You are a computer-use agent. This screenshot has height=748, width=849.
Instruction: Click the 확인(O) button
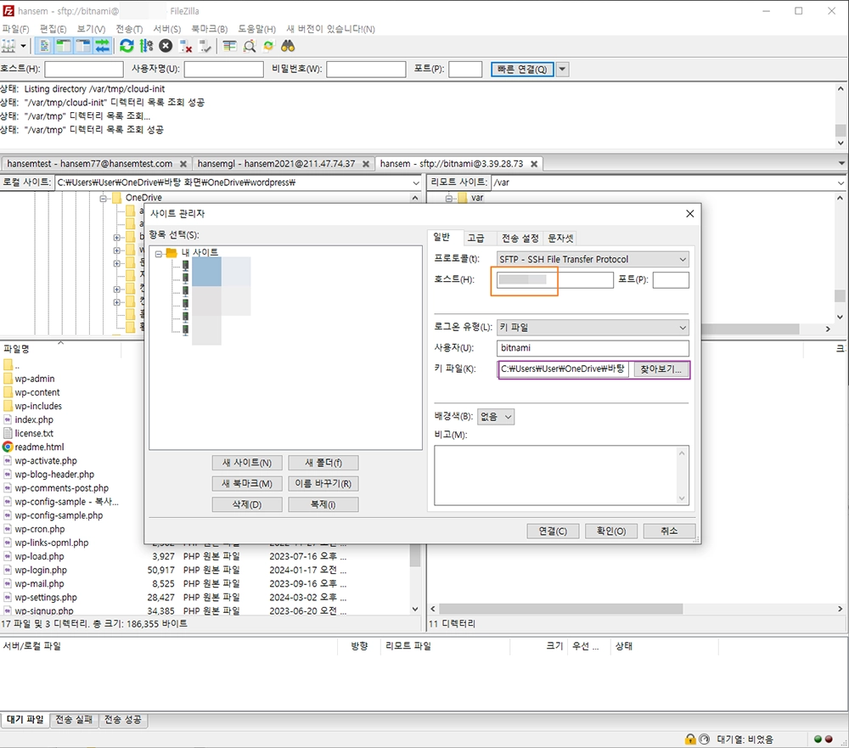coord(611,531)
